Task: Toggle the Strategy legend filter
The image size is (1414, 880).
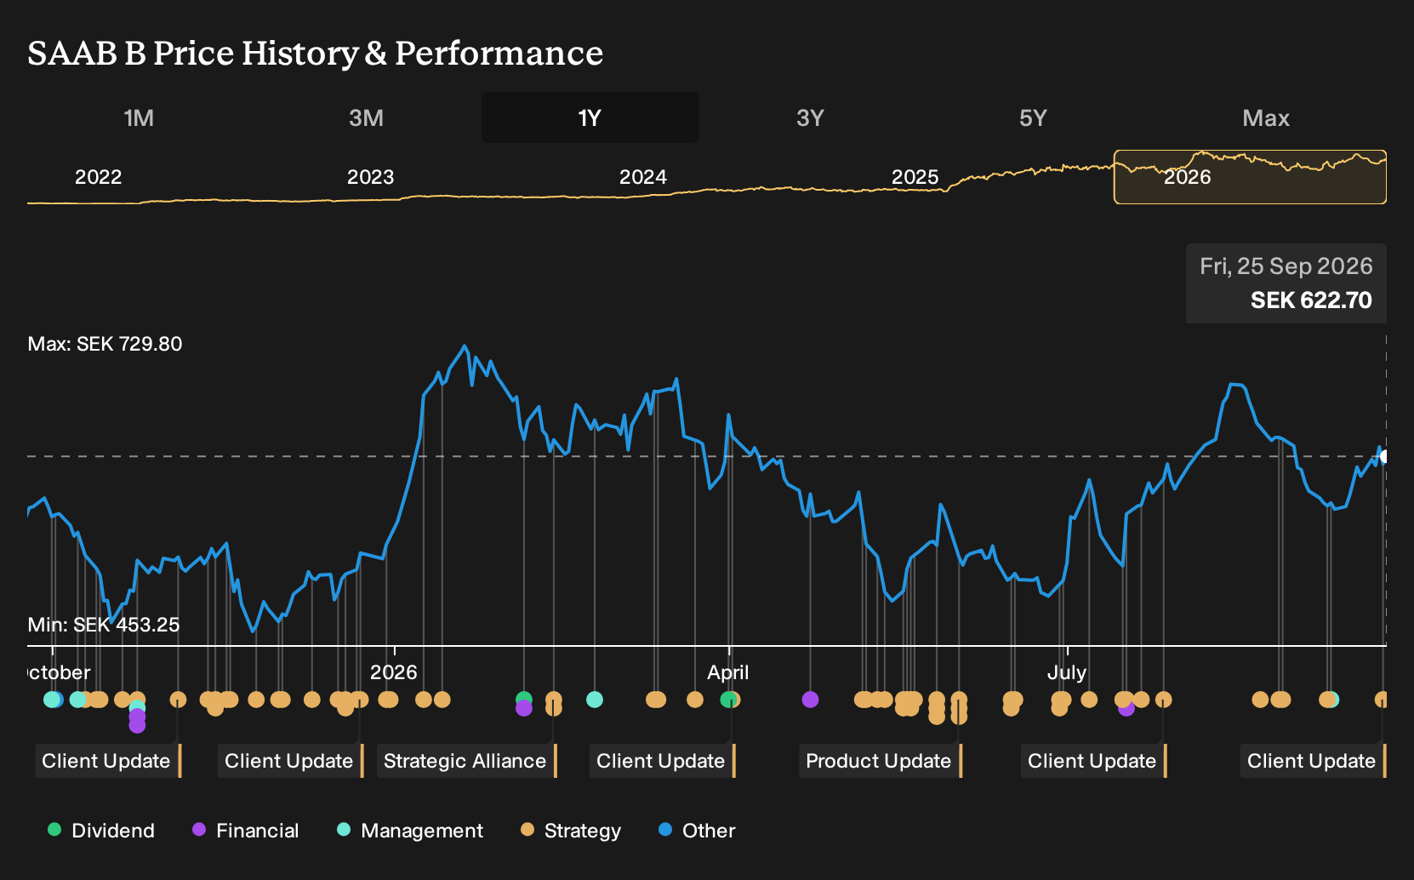Action: 570,831
